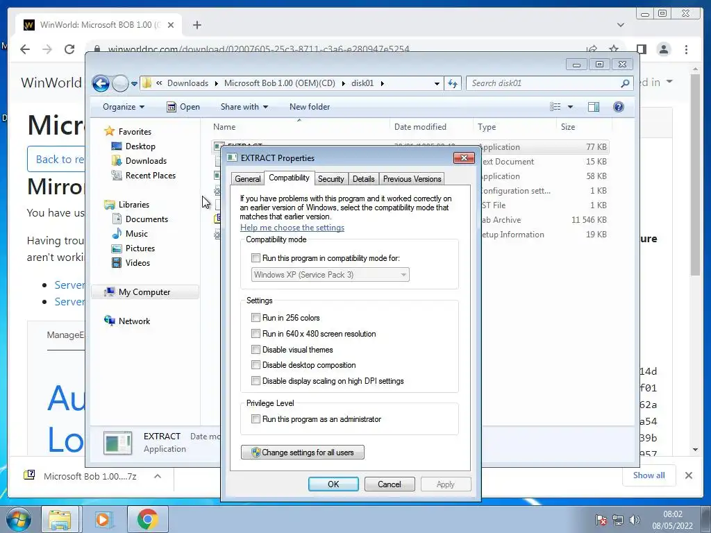Open a new Chrome tab
The height and width of the screenshot is (533, 711).
pos(196,25)
